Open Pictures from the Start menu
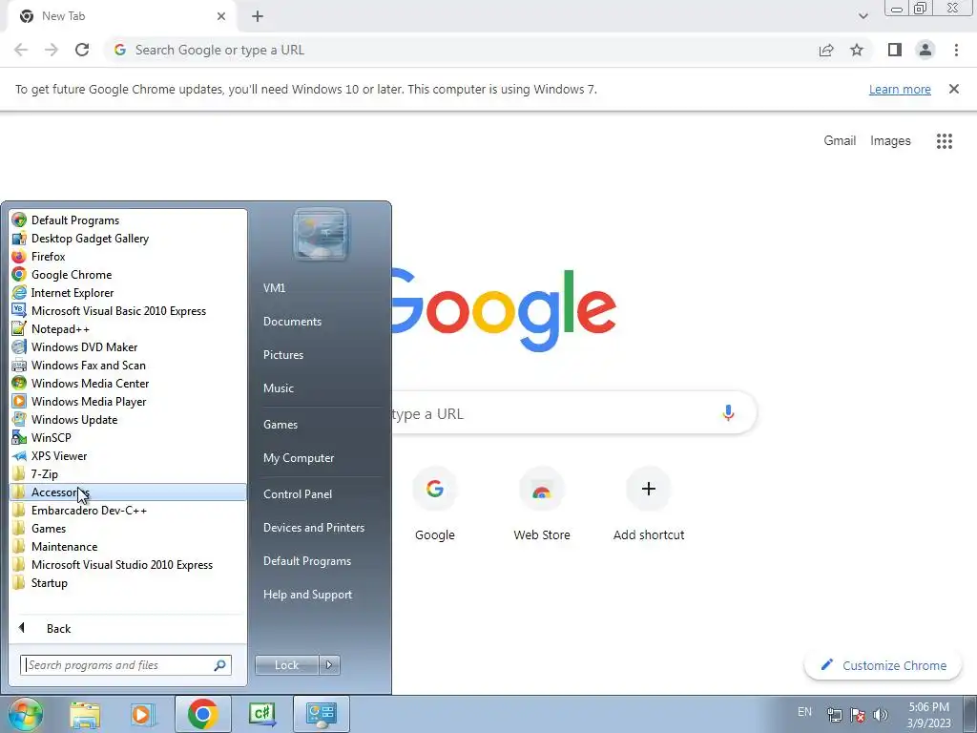The image size is (977, 733). 283,355
